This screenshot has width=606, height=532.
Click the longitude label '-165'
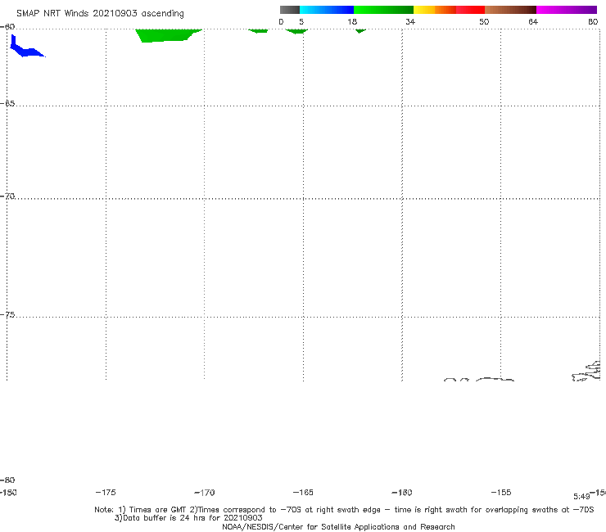click(x=303, y=492)
